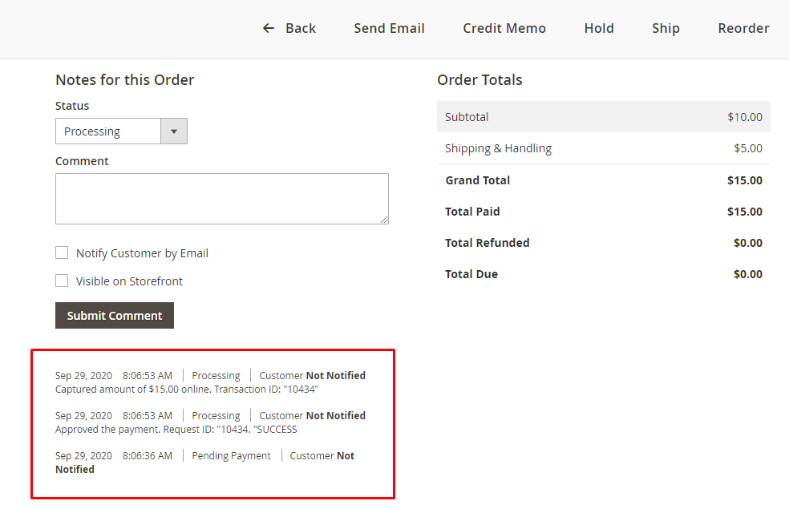Click the Back arrow icon
The image size is (789, 513).
269,29
